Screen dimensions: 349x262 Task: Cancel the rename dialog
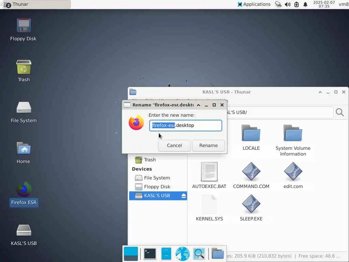pyautogui.click(x=174, y=145)
